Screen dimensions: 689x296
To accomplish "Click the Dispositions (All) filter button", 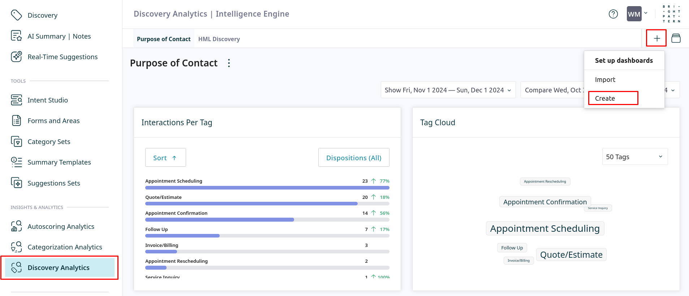I will pos(353,158).
